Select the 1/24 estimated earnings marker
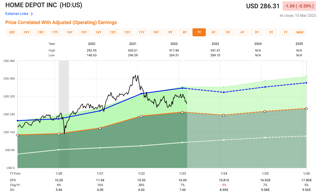Screen dimensions: 321x193 pyautogui.click(x=224, y=115)
